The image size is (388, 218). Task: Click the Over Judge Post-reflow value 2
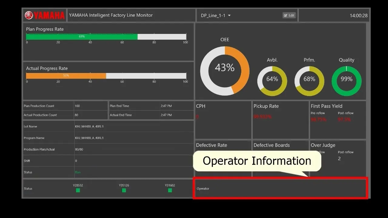click(x=339, y=159)
